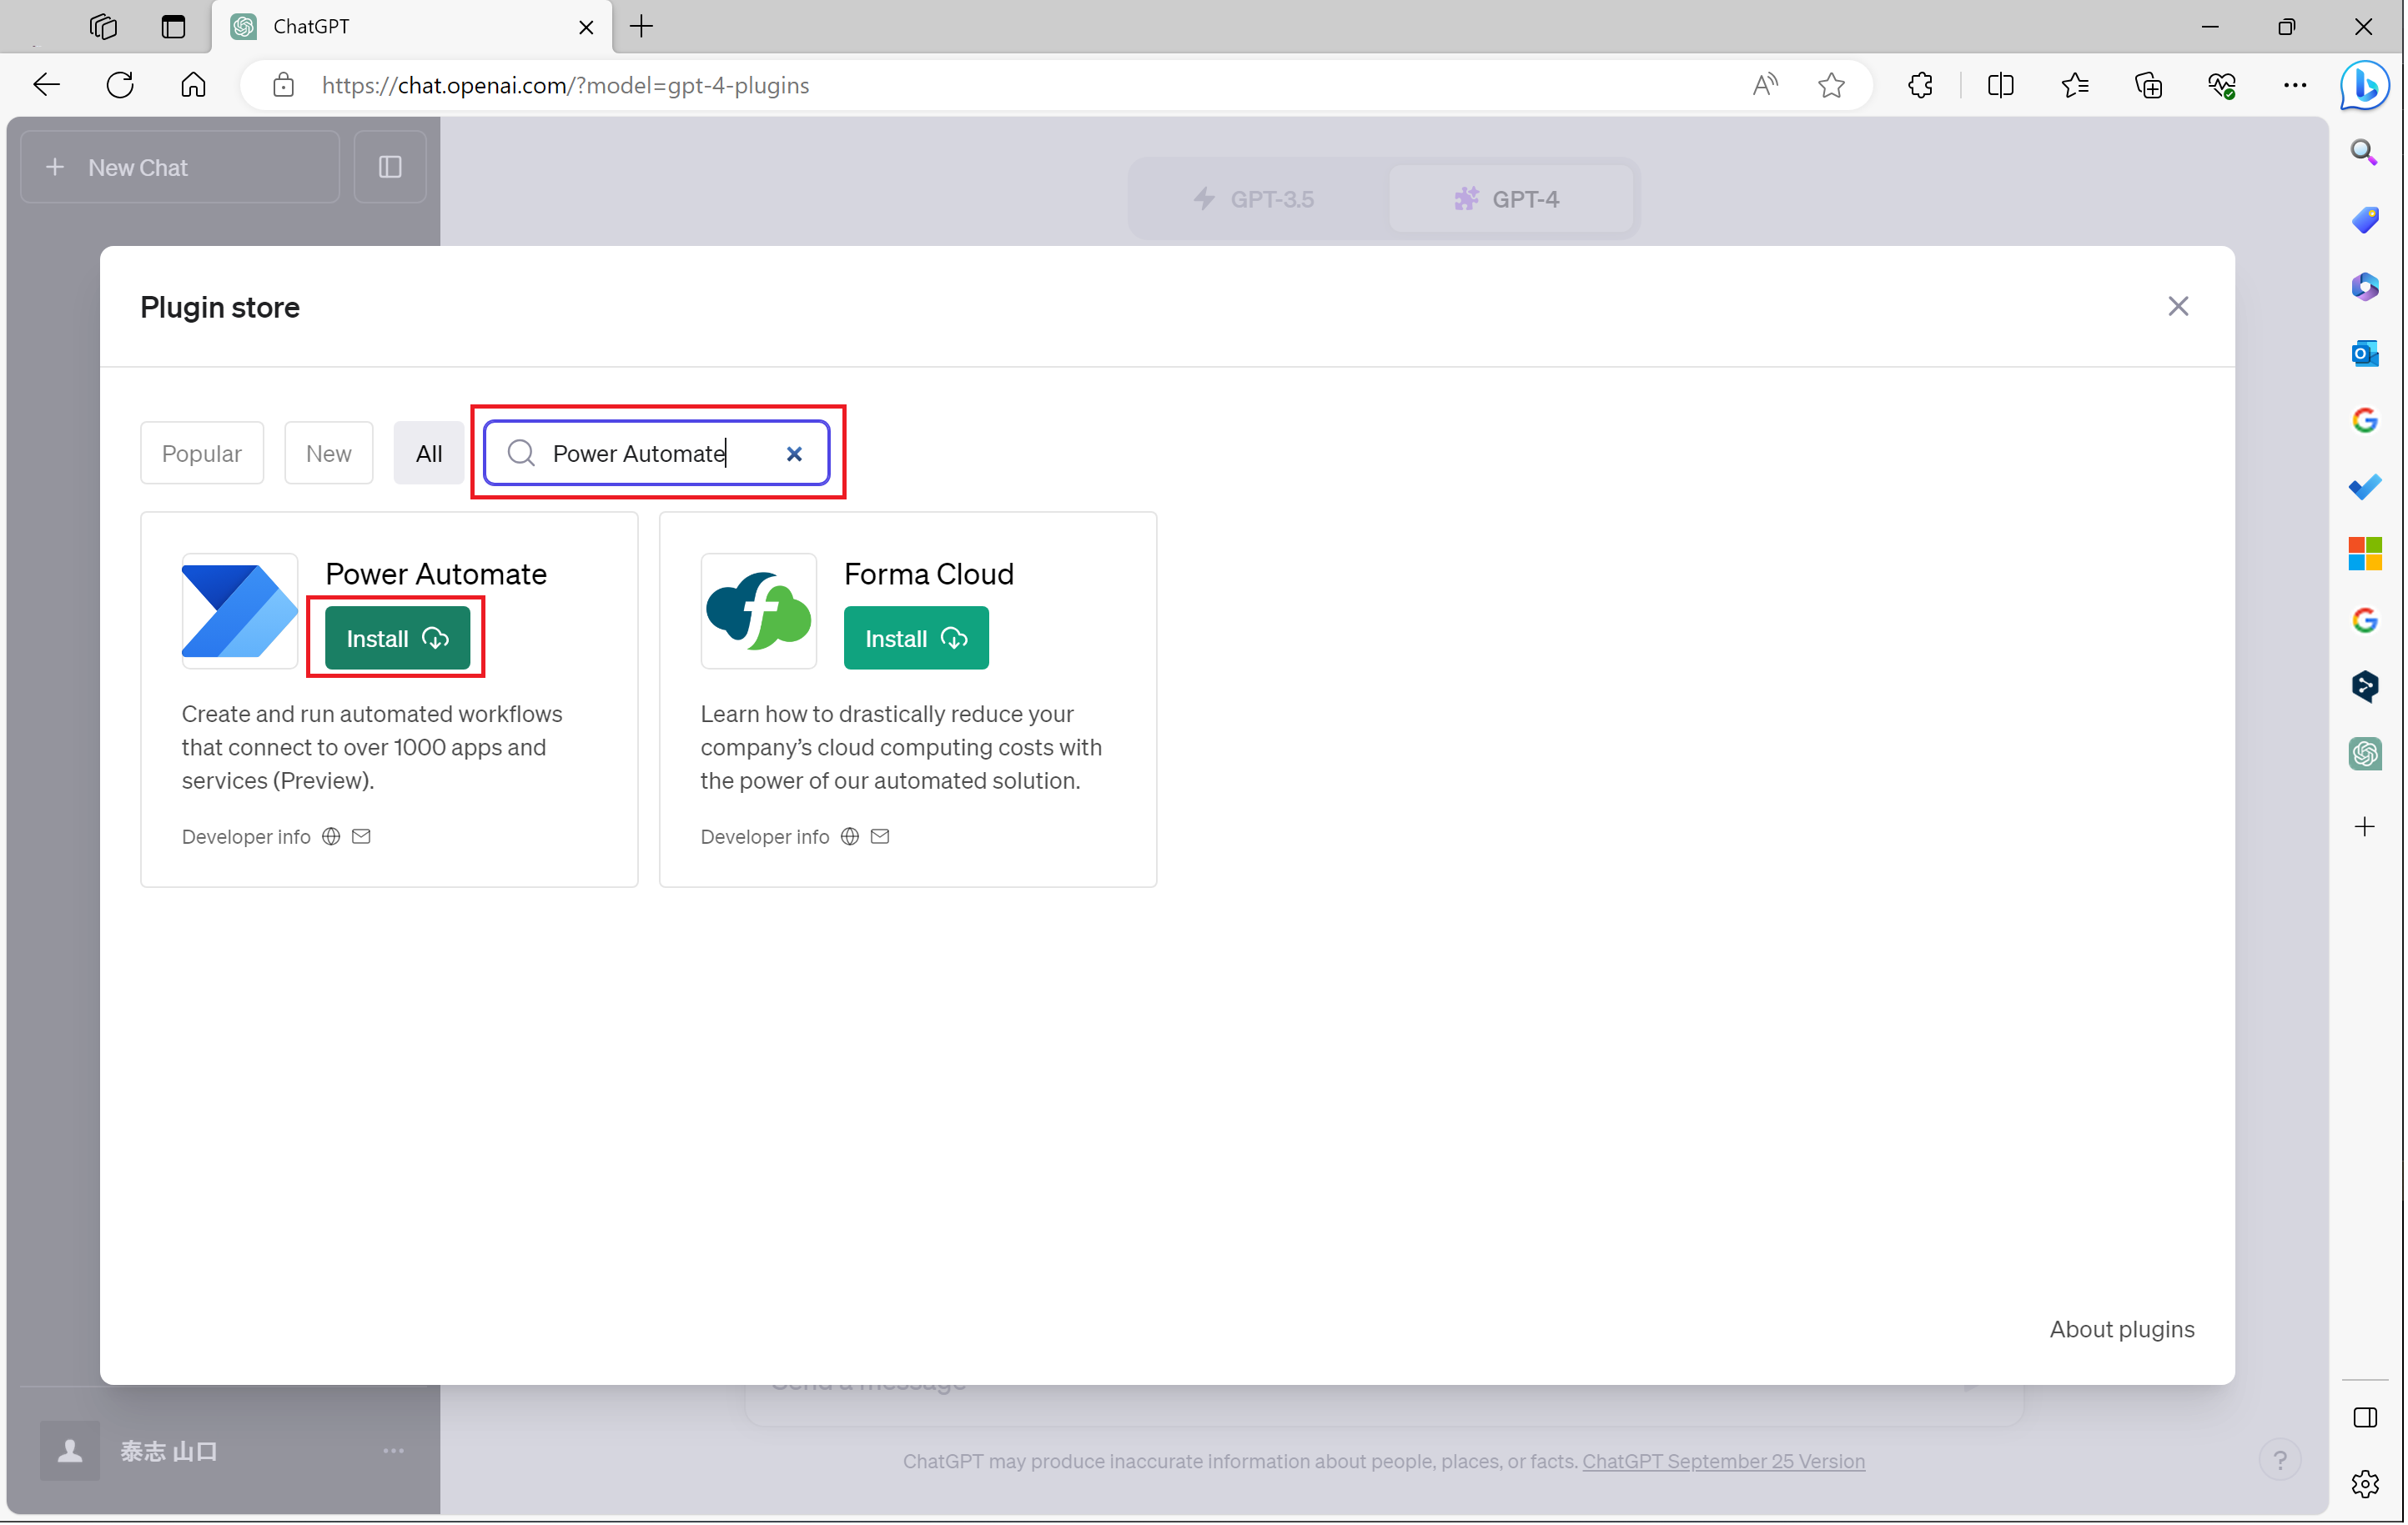Open ChatGPT September 25 Version link
This screenshot has height=1525, width=2408.
[x=1723, y=1460]
